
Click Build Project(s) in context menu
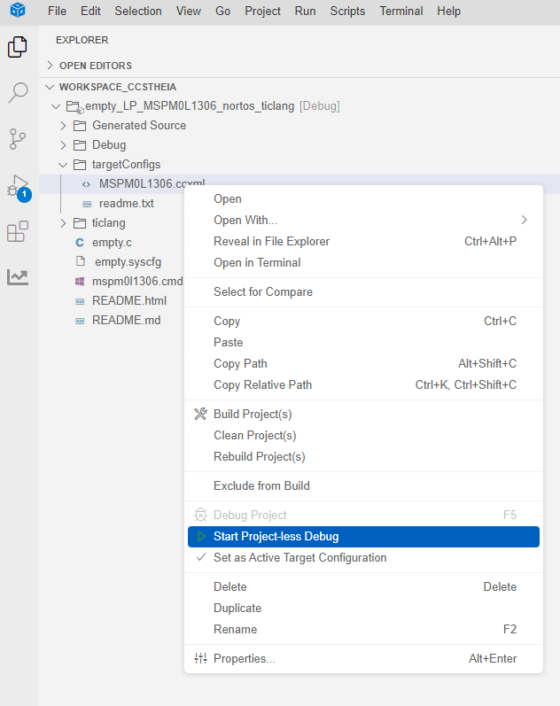[253, 415]
